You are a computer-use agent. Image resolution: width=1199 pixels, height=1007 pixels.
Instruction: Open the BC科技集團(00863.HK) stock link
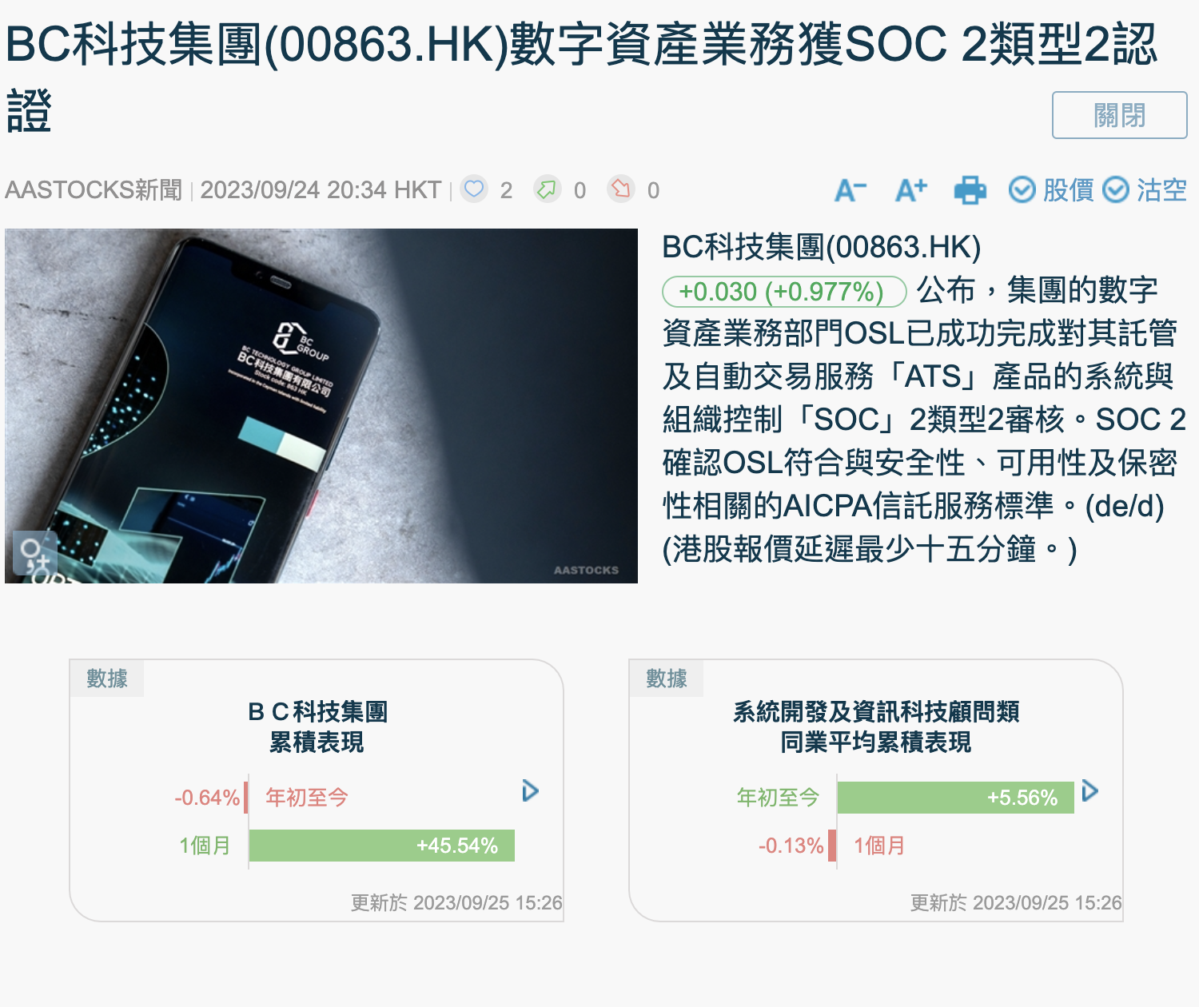pos(822,247)
